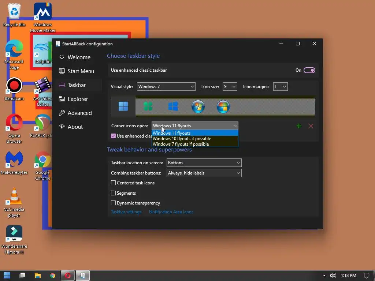This screenshot has height=281, width=375.
Task: Close the StartAllBack configuration window
Action: tap(315, 44)
